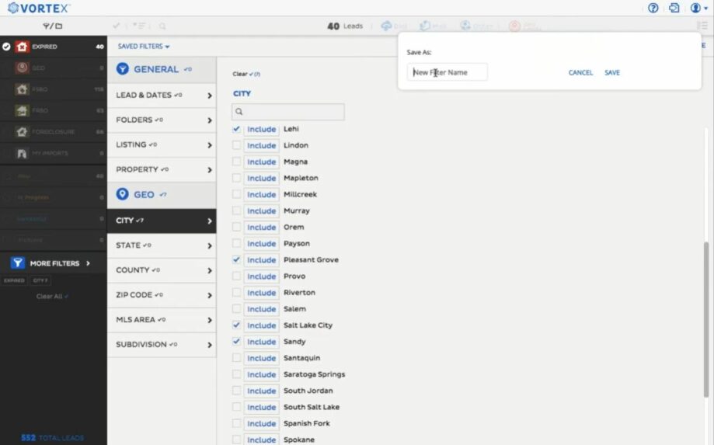Click the windows icon next to help

[x=674, y=8]
